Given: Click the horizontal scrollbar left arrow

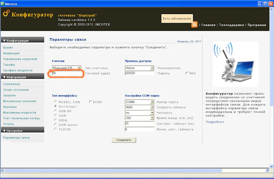Looking at the screenshot, I should click(x=2, y=170).
